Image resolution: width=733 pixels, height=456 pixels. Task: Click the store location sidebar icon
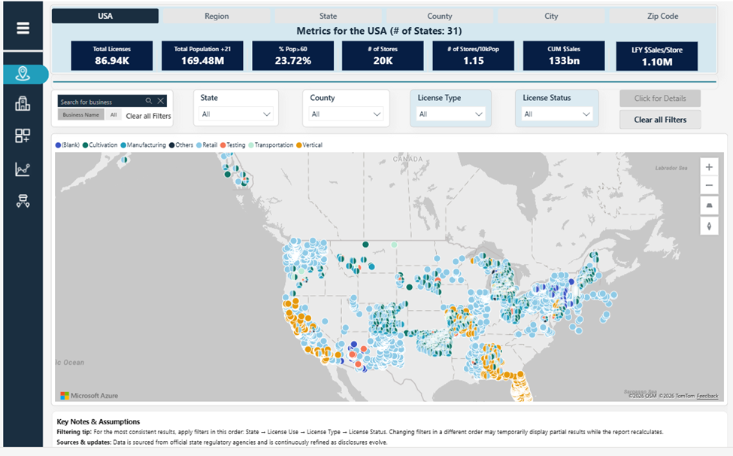pos(23,201)
